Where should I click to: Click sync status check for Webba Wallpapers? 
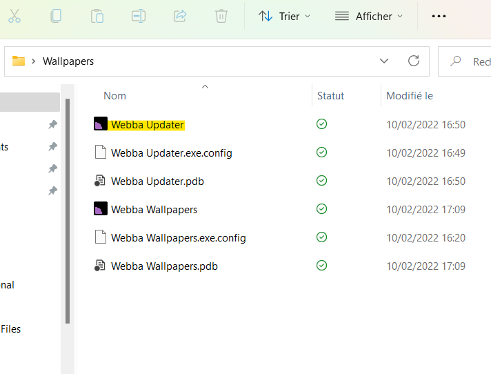click(x=321, y=208)
